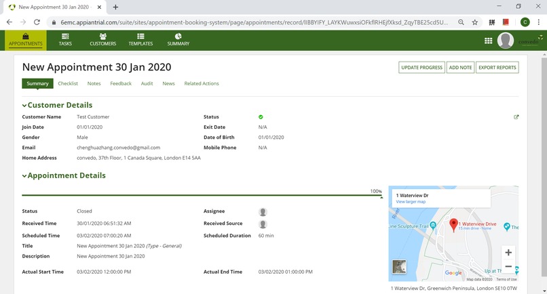Click the hash-grid browser extension icon
The height and width of the screenshot is (294, 547).
coord(492,22)
